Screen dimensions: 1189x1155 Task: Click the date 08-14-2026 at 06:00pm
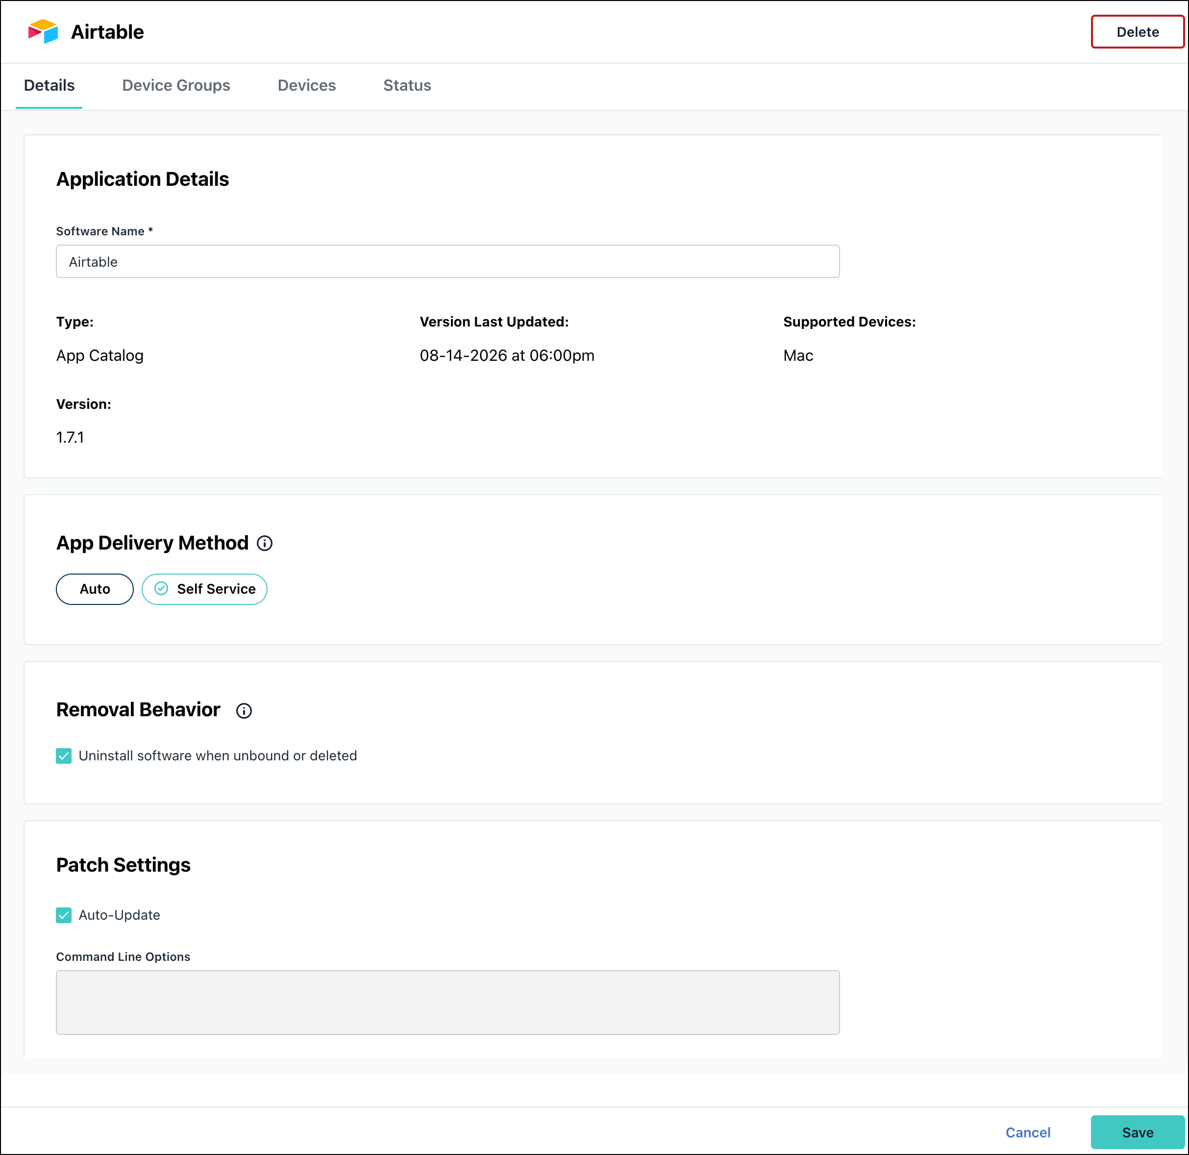pos(507,355)
